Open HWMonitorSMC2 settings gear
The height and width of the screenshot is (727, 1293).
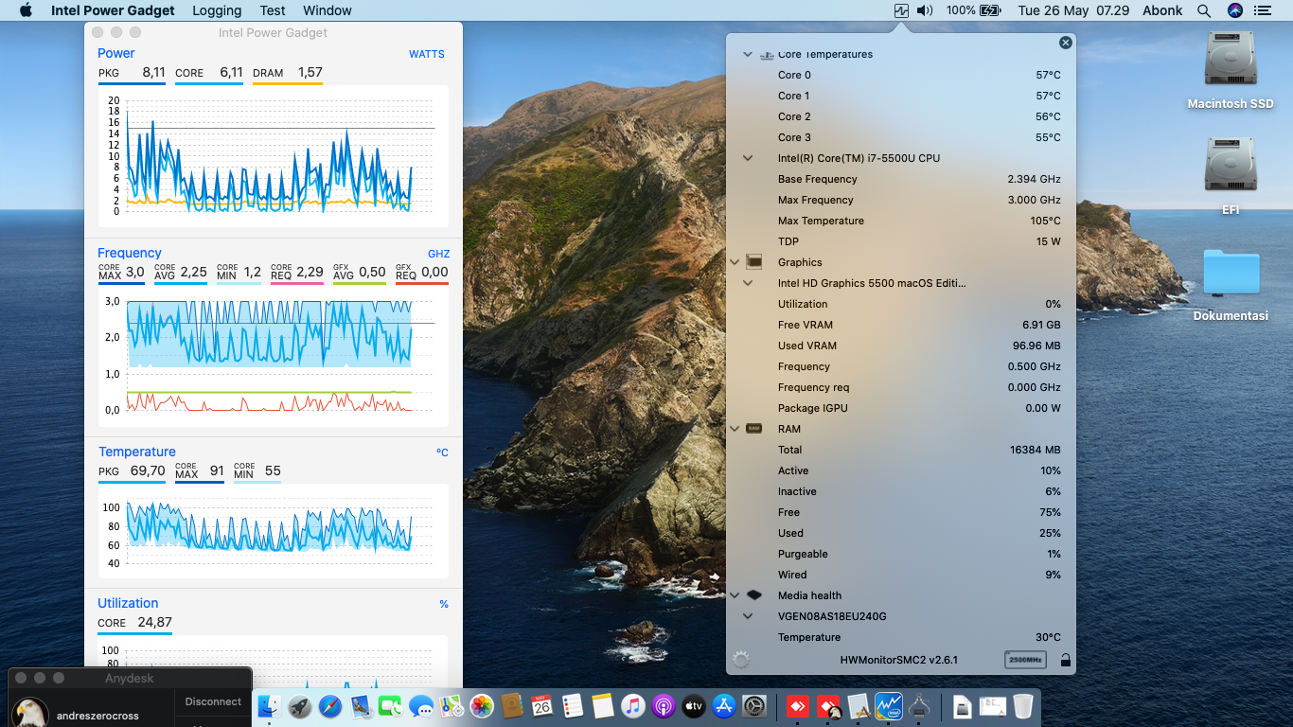pos(741,660)
